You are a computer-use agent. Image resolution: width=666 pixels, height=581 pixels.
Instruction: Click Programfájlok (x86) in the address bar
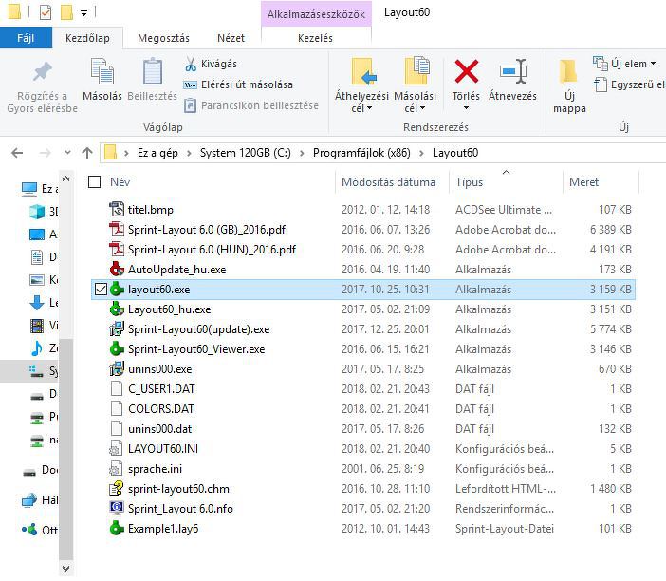(x=361, y=153)
